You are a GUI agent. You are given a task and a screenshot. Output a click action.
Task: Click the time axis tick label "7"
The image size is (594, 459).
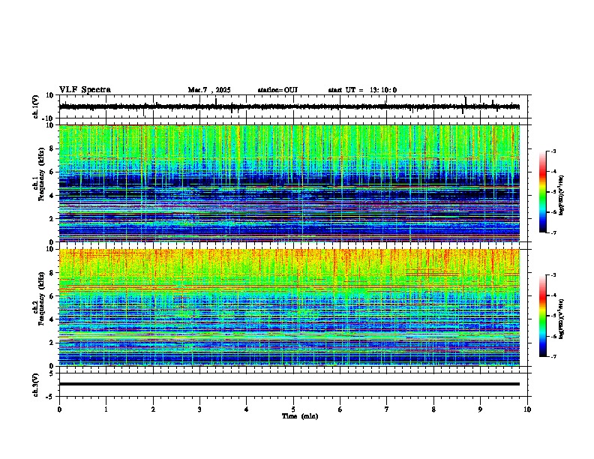[387, 409]
